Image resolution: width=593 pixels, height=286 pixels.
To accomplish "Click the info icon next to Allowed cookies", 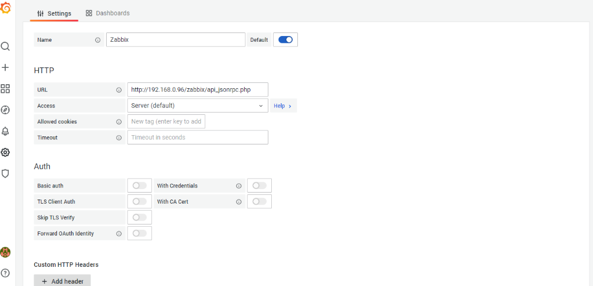I will pos(119,122).
